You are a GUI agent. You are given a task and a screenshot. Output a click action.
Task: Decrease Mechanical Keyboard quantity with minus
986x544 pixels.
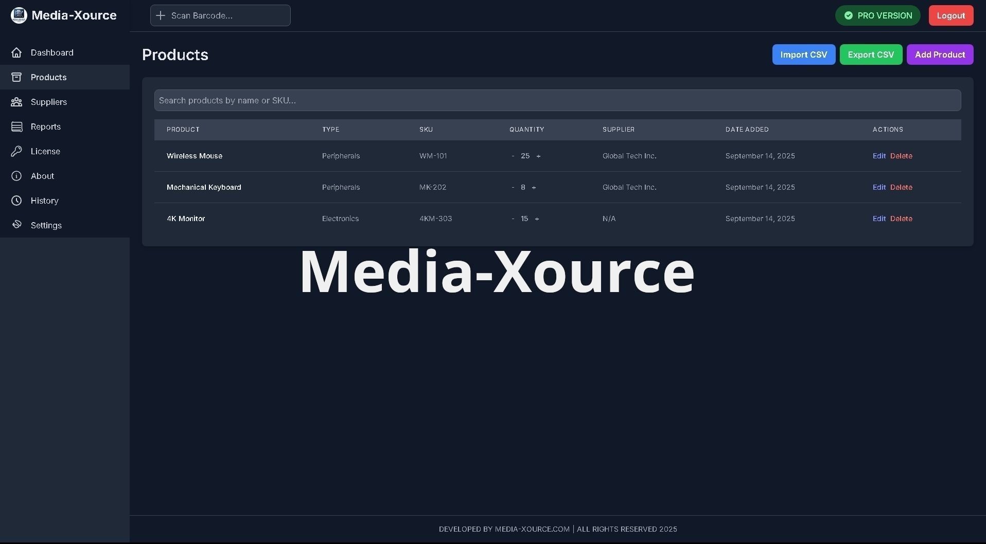tap(513, 188)
